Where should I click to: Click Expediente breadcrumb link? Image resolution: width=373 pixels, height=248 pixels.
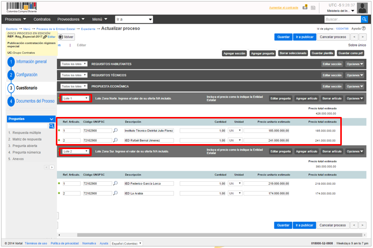[x=88, y=29]
